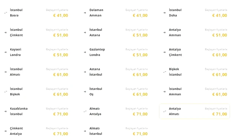Viewport: 234px width, 140px height.
Task: Click the arrow icon beside Kazablanka İstanbul
Action: 5,111
